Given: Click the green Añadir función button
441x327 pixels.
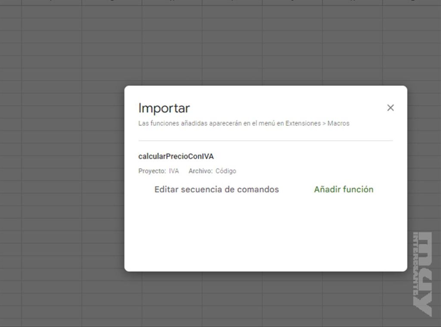Looking at the screenshot, I should tap(343, 190).
